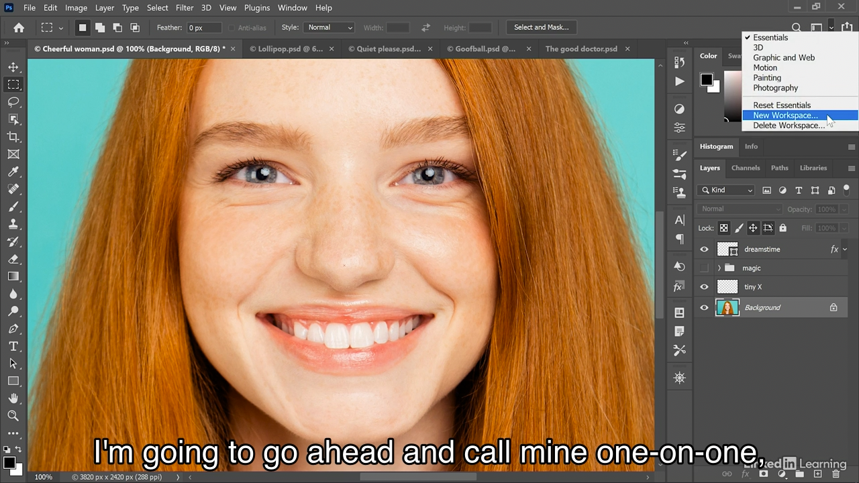Click the foreground color swatch in toolbar

pos(9,463)
